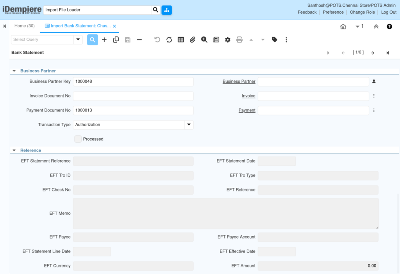Click the Log Out link
This screenshot has height=274, width=400.
coord(389,12)
